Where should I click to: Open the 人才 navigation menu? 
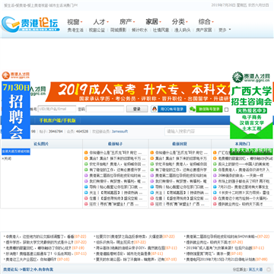[x=100, y=22]
